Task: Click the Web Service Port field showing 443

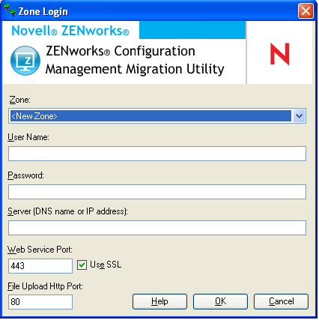Action: 40,266
